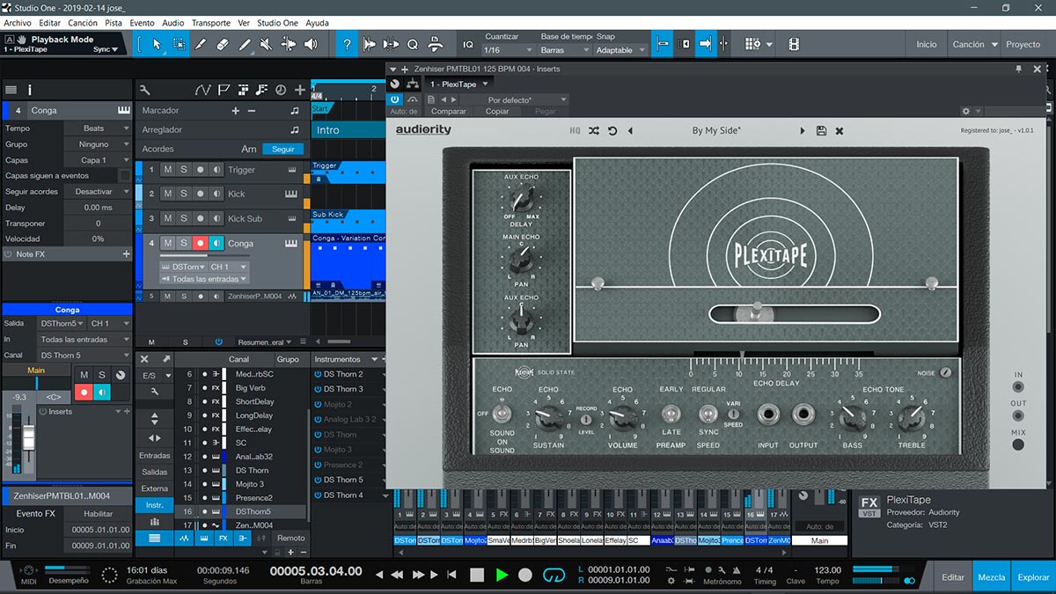This screenshot has width=1056, height=594.
Task: Switch to the Explorar tab
Action: coord(1033,577)
